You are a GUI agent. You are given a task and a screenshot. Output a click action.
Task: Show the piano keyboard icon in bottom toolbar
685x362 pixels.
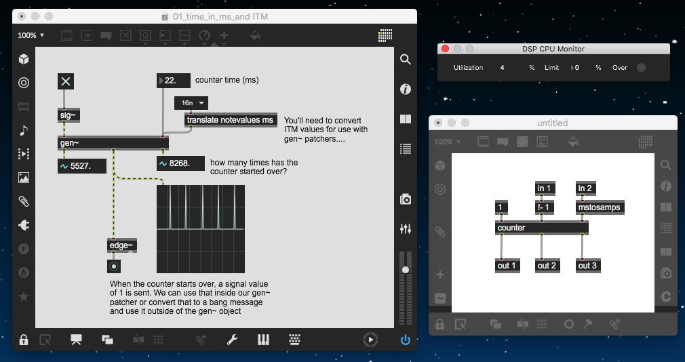tap(263, 340)
